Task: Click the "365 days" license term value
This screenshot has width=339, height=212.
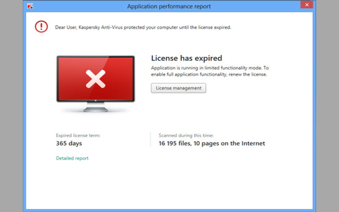Action: tap(69, 143)
